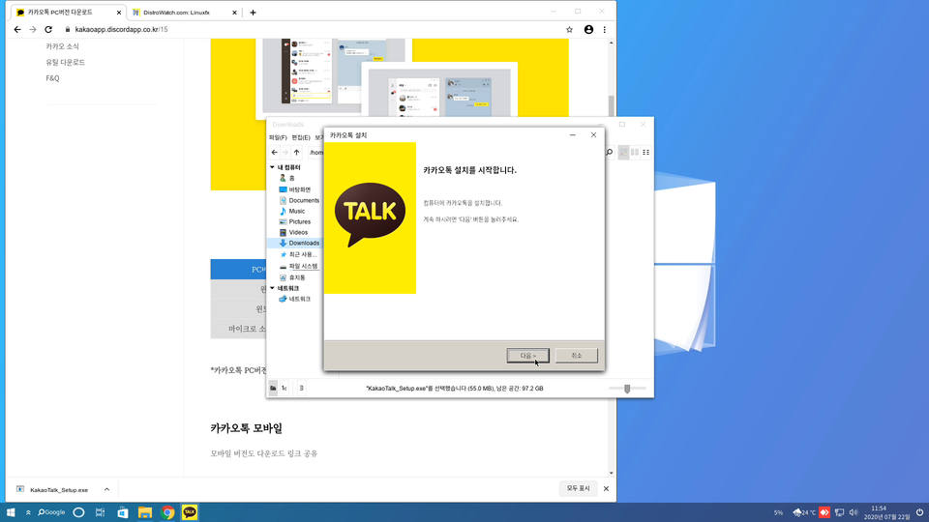Click the F&Q sidebar link

(52, 78)
